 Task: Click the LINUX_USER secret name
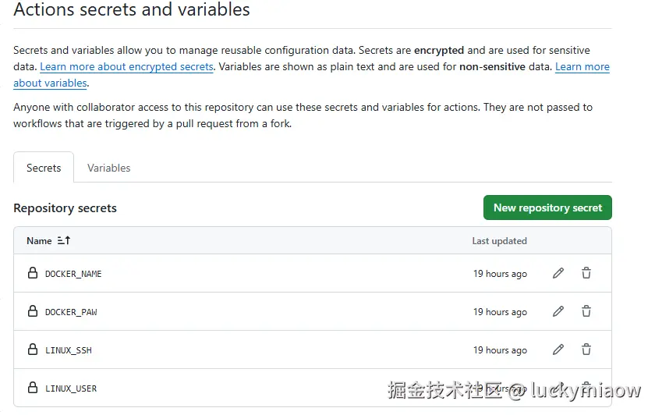(71, 388)
